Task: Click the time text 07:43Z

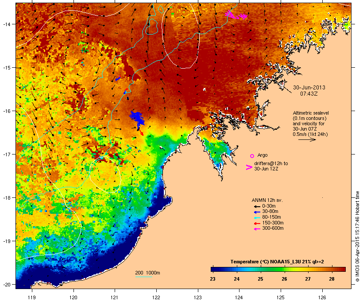Action: 309,94
